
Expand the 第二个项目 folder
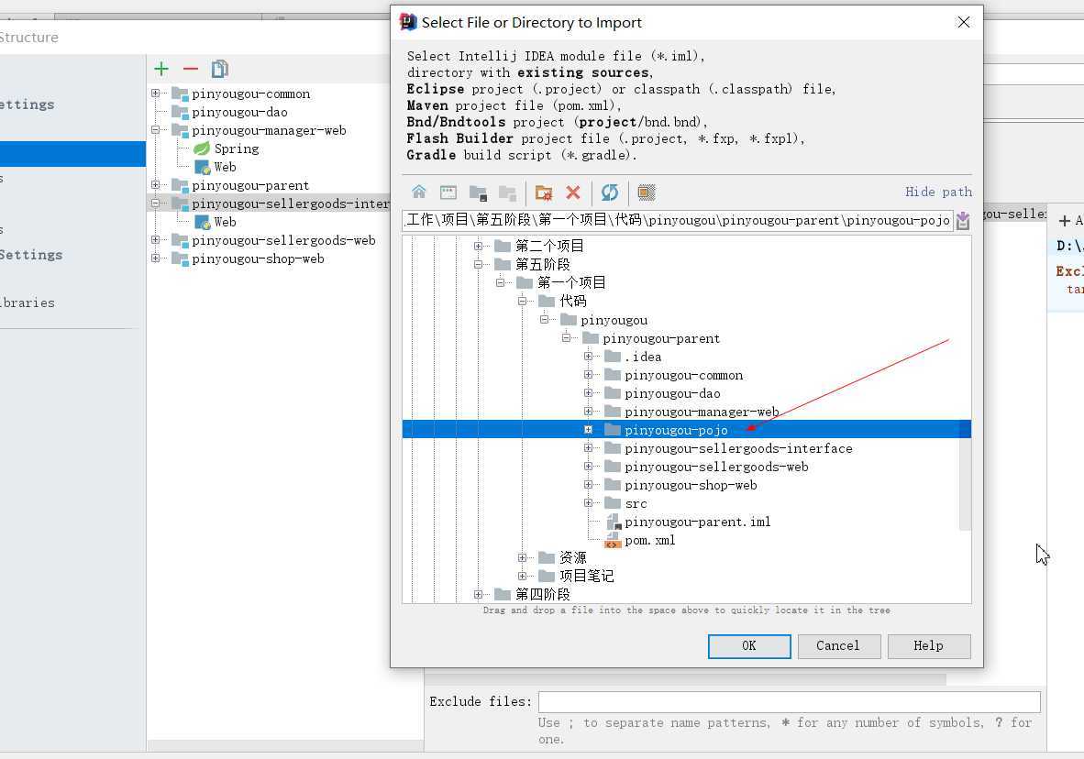(x=478, y=246)
